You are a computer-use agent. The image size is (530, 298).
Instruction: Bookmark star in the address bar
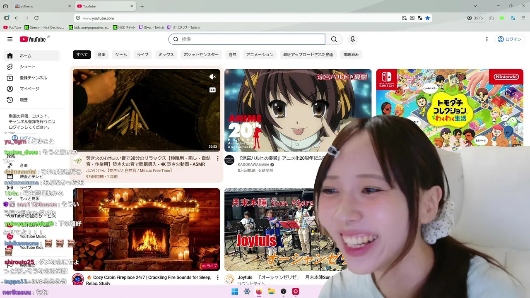click(x=428, y=18)
